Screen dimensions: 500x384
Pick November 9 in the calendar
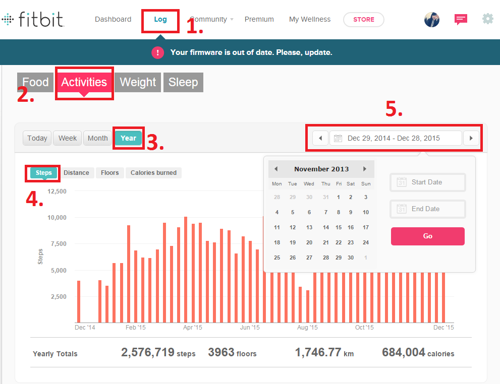pyautogui.click(x=351, y=212)
